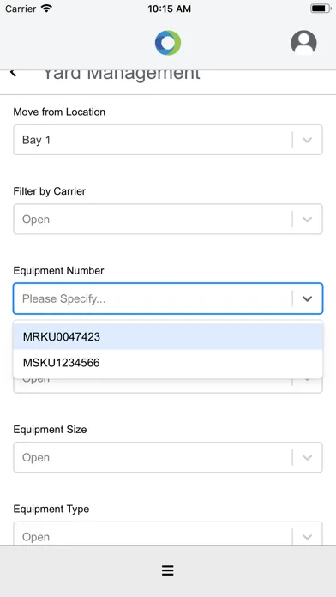
Task: Tap the battery indicator icon
Action: pos(321,9)
